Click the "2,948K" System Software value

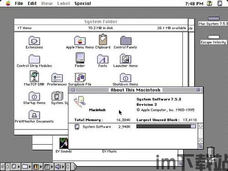tap(124, 127)
